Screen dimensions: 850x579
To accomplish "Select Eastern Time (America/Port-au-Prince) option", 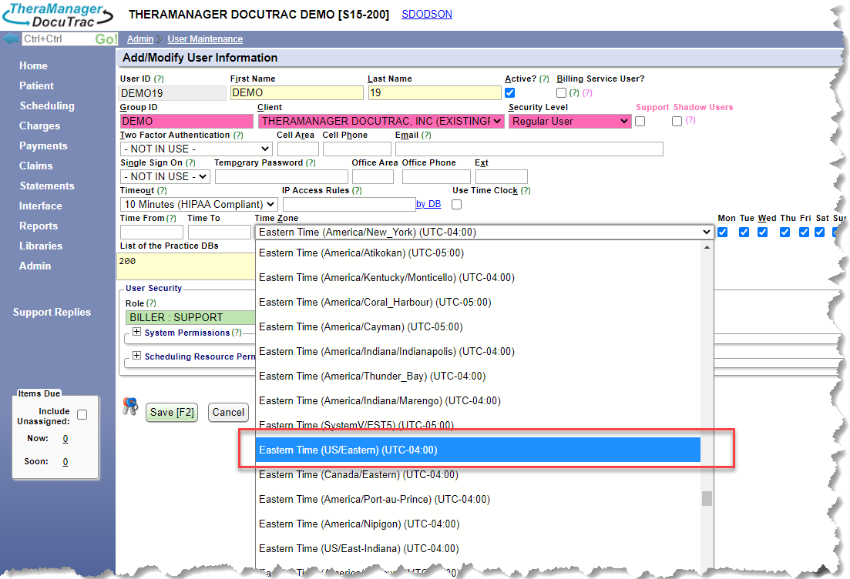I will pos(478,500).
